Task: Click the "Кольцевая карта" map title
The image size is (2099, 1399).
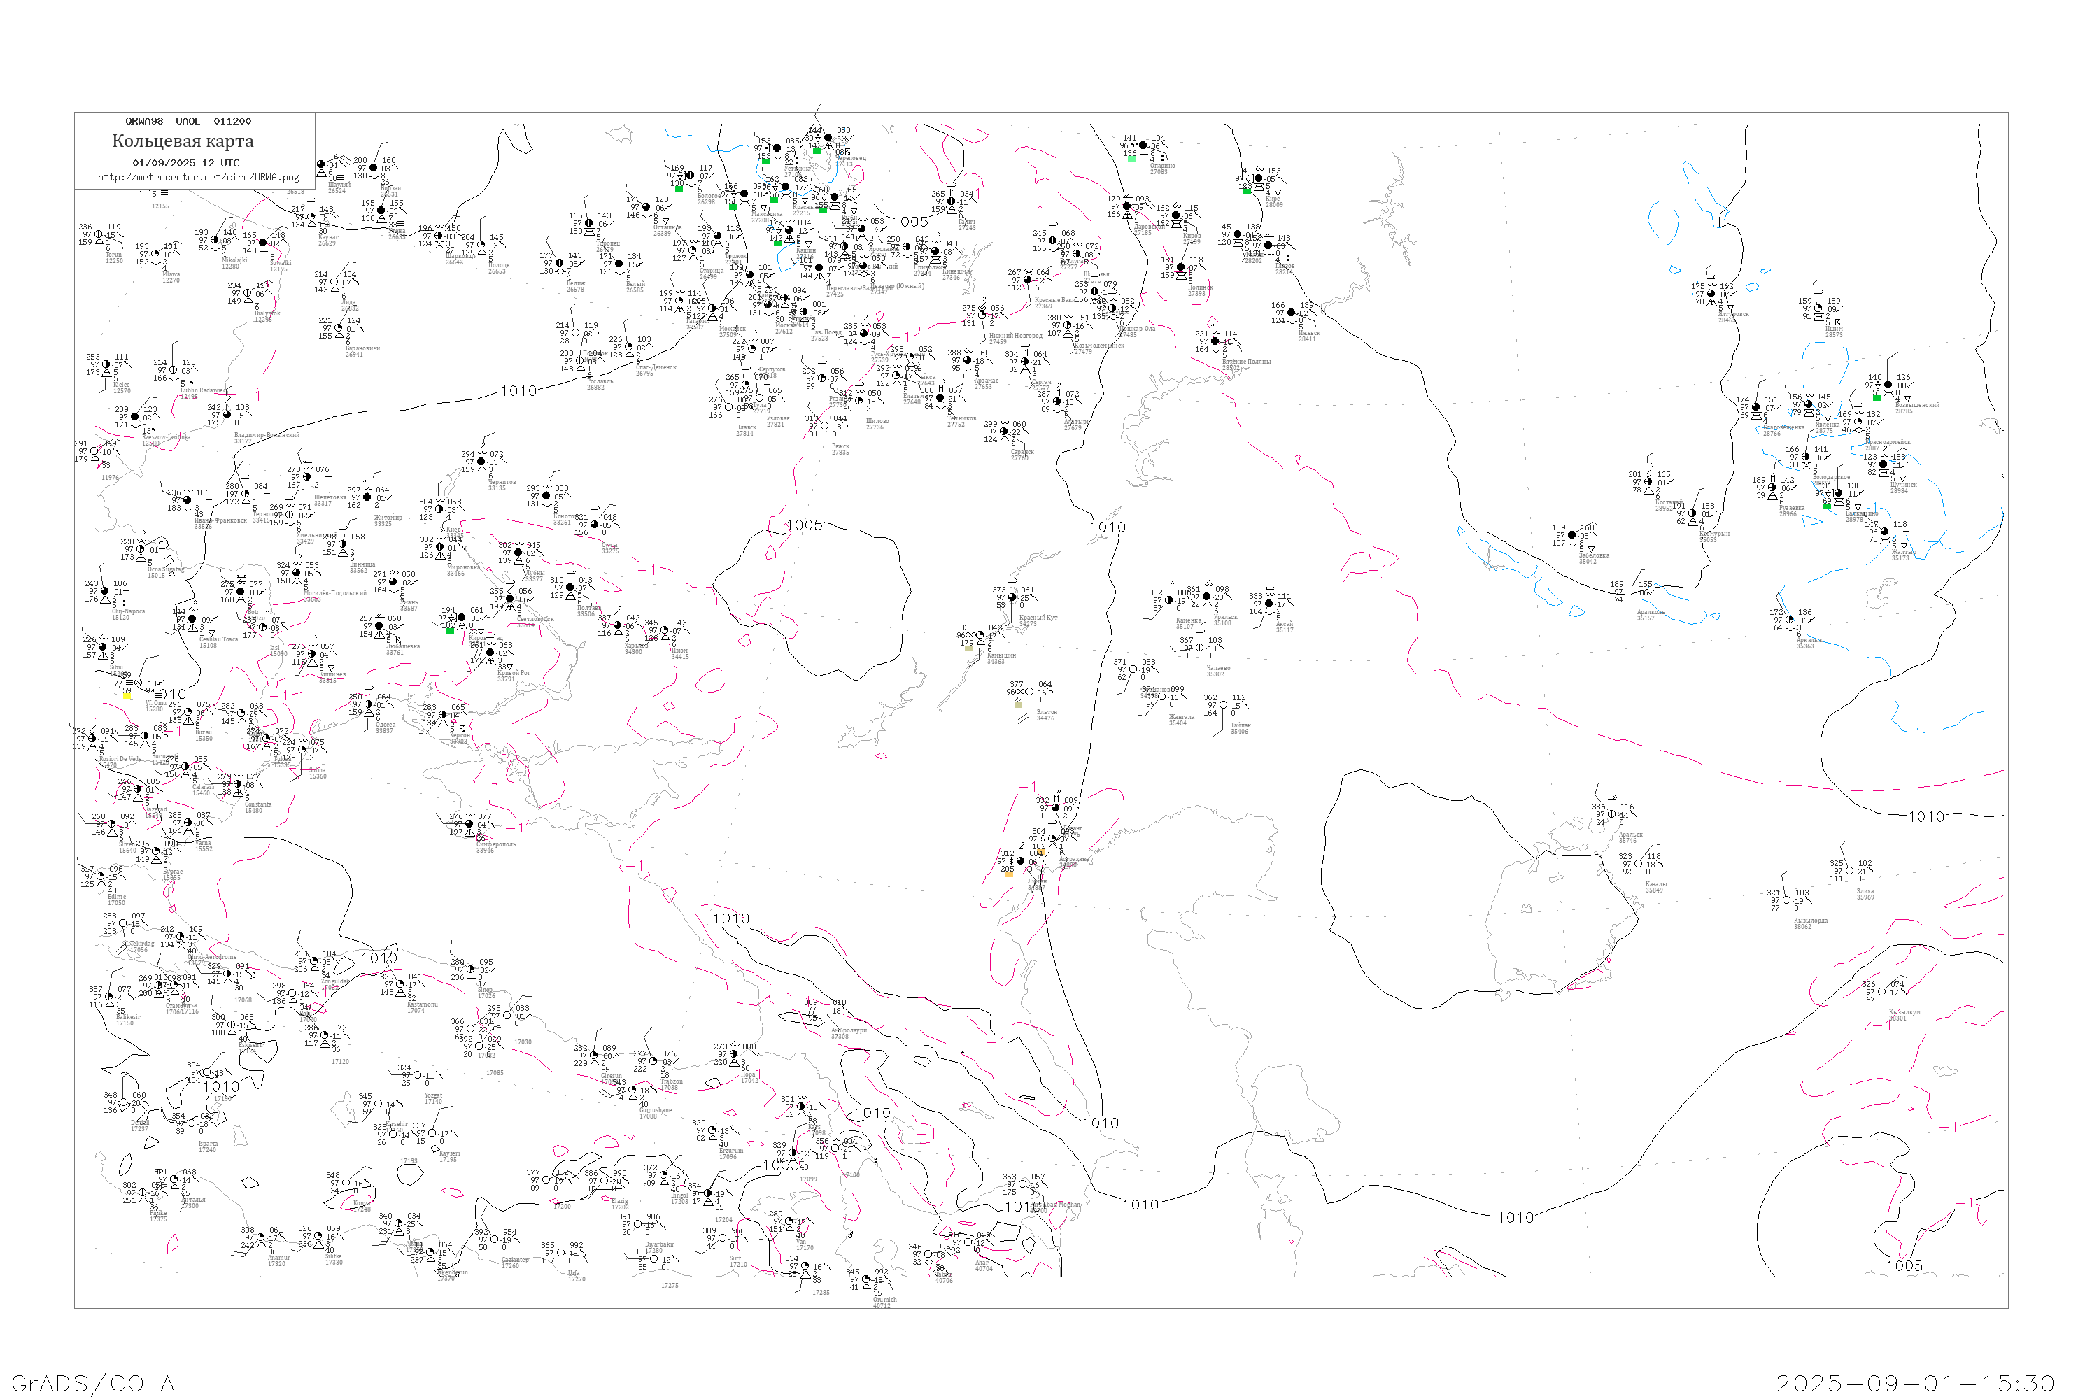Action: [x=183, y=141]
